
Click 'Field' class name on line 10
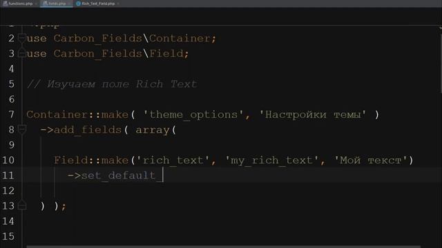click(x=70, y=161)
